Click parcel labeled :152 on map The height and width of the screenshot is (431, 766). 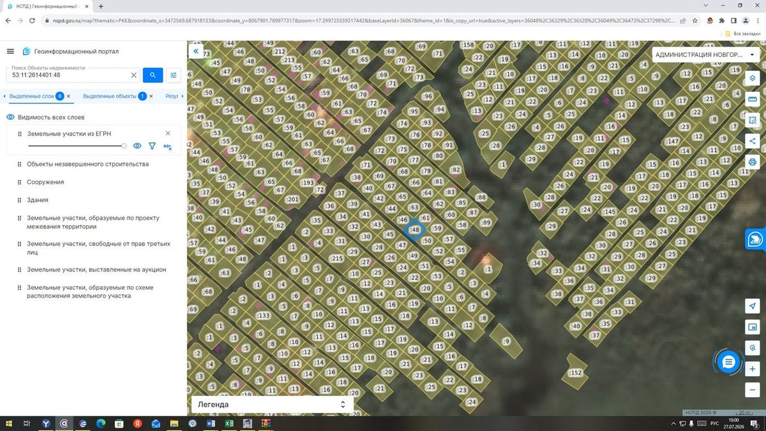(x=576, y=373)
